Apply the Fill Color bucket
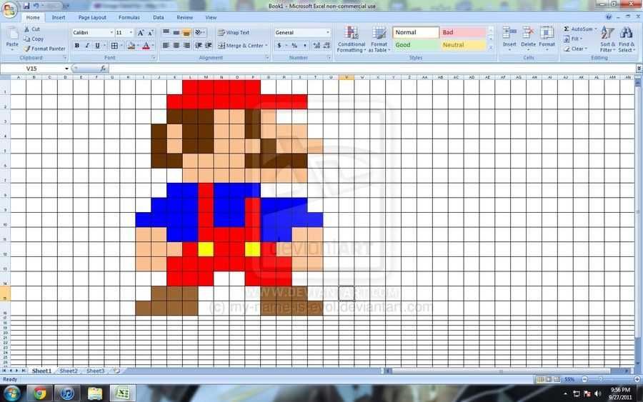The height and width of the screenshot is (402, 643). click(x=131, y=46)
